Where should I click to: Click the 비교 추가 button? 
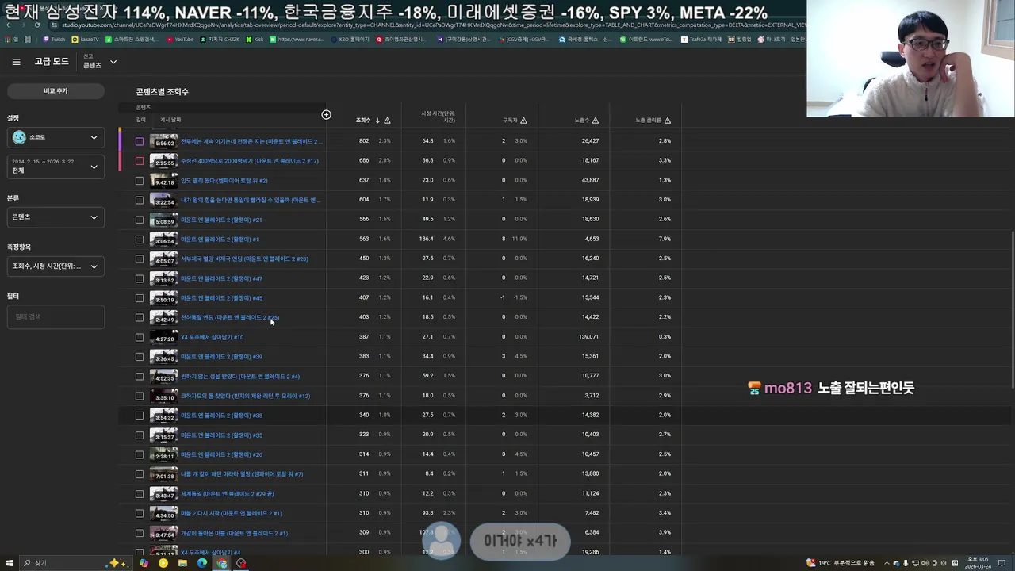pos(56,91)
